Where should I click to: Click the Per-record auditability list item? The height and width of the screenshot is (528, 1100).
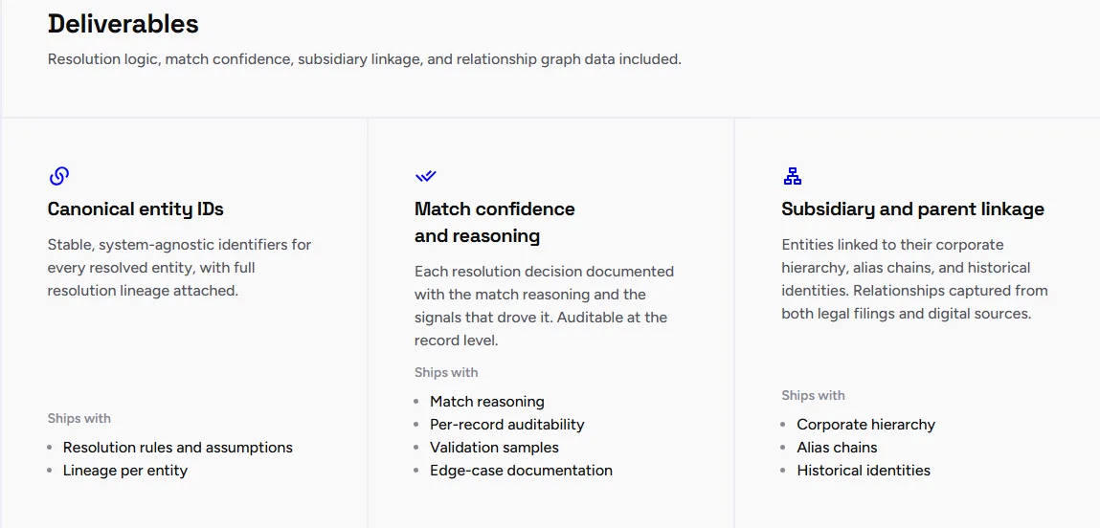(507, 425)
